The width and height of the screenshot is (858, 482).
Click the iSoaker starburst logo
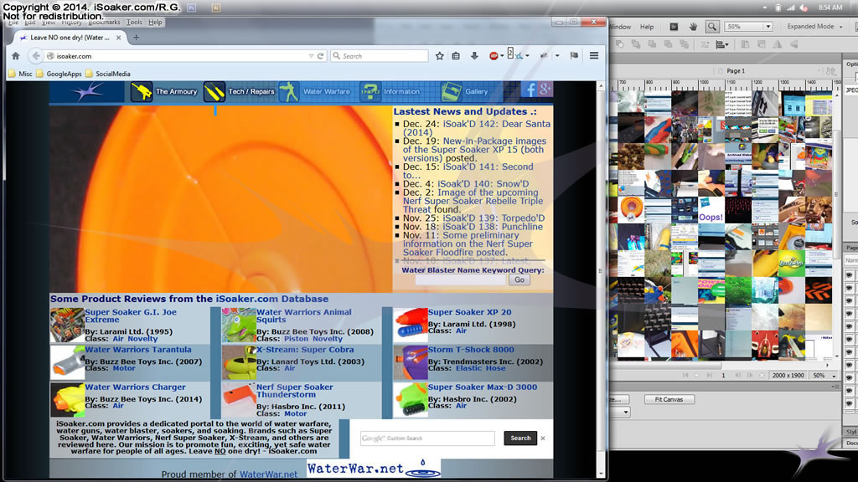[87, 92]
